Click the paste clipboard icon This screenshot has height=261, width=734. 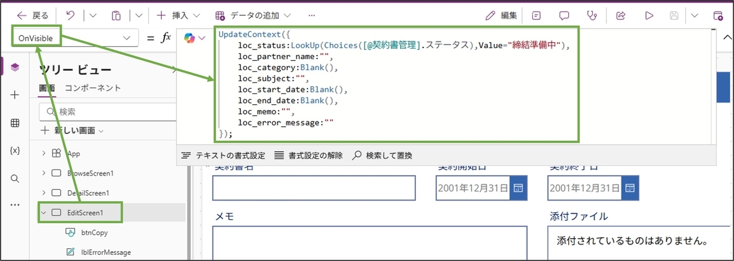click(117, 15)
